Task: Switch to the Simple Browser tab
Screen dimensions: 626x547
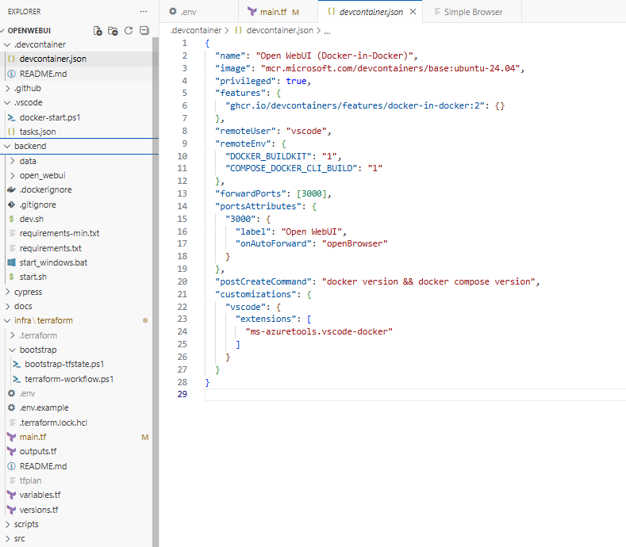Action: (472, 12)
